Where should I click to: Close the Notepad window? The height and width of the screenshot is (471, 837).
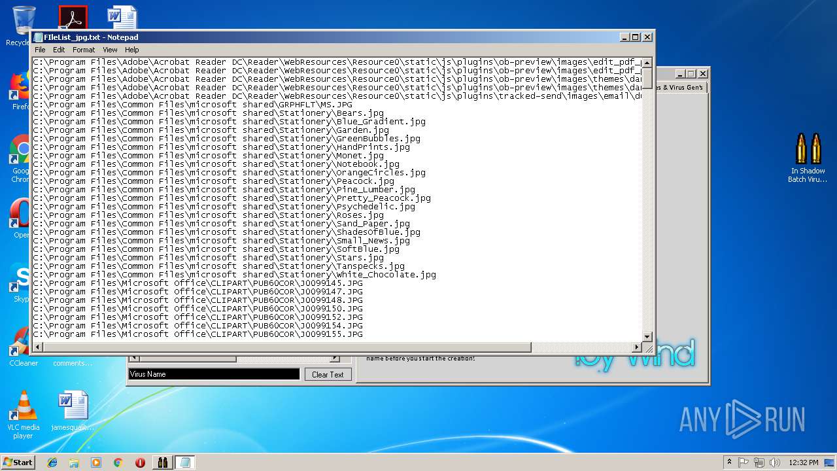point(647,37)
